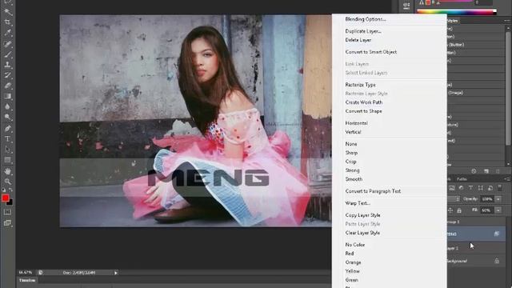Filter layers by pixel layers
Screen dimensions: 512x288
[451, 188]
